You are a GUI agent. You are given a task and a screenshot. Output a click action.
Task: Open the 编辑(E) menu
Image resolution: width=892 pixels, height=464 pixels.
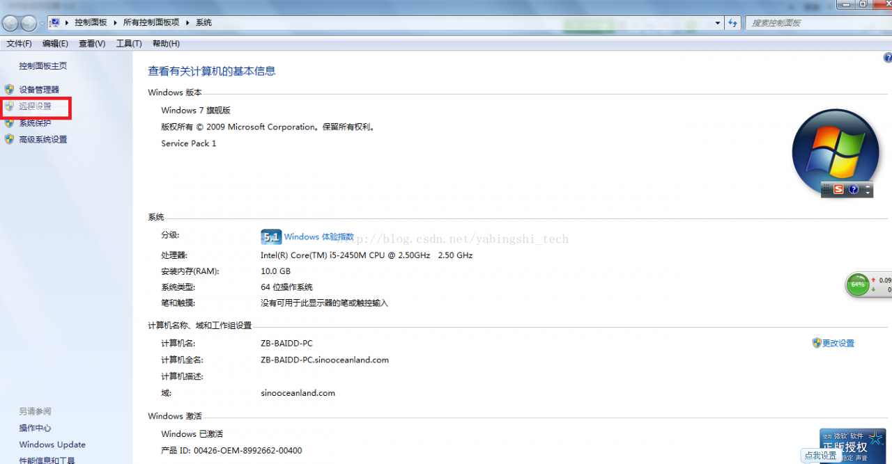(55, 44)
